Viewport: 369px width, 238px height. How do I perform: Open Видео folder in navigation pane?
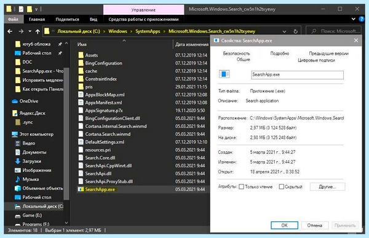click(28, 143)
